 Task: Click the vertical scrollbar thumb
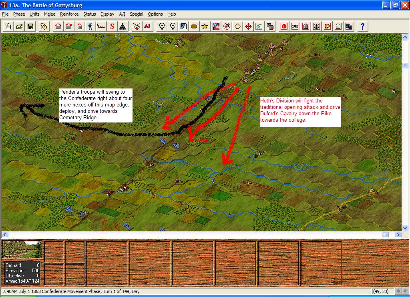pyautogui.click(x=405, y=66)
